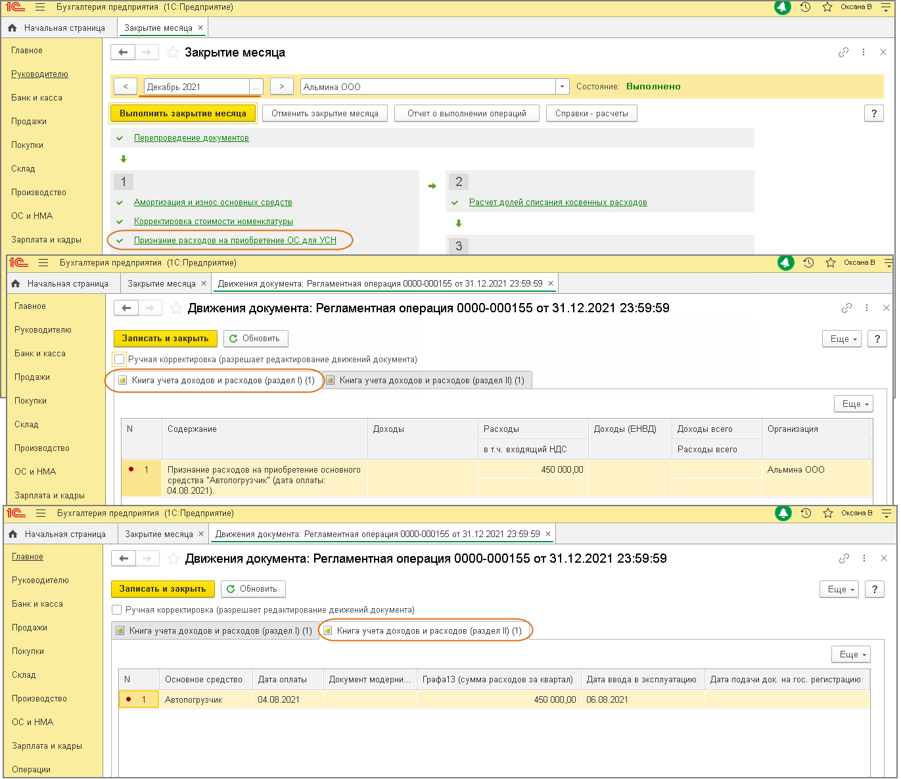Open notifications bell in middle window
The width and height of the screenshot is (901, 779).
(785, 263)
